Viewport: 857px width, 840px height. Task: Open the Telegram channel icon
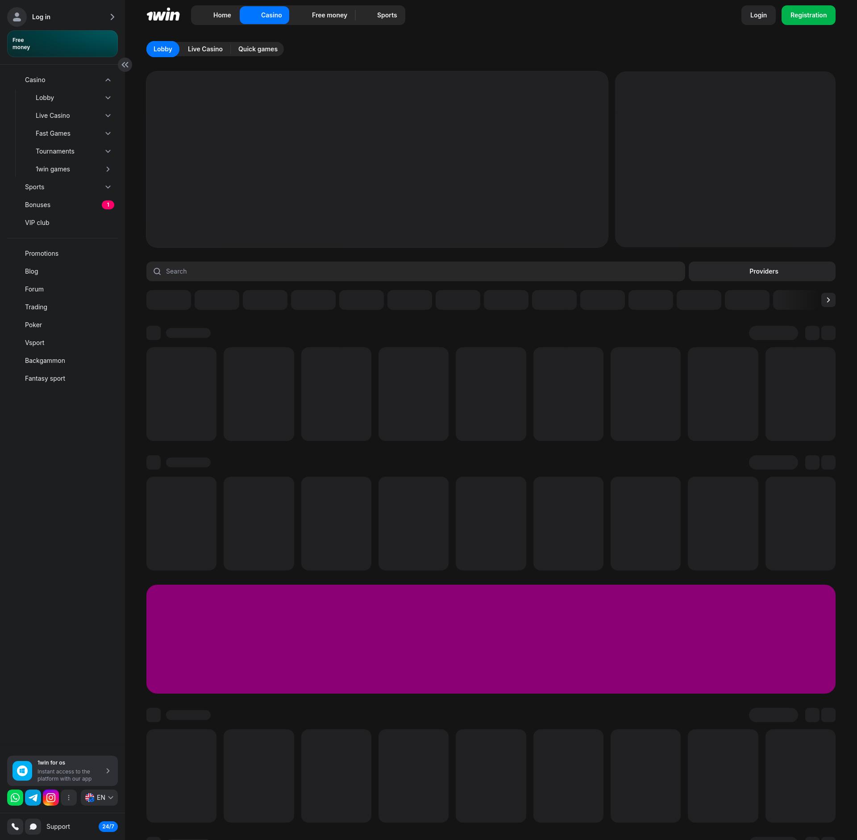pos(33,798)
